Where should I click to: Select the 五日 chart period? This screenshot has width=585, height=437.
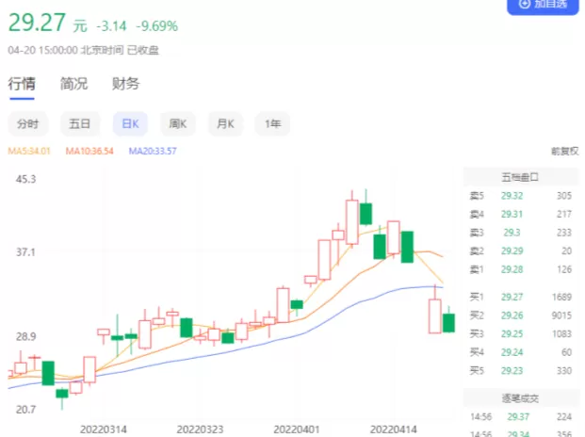[x=80, y=123]
